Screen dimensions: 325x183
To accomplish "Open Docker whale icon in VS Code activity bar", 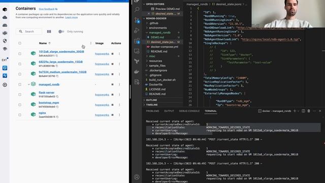I will pyautogui.click(x=137, y=72).
